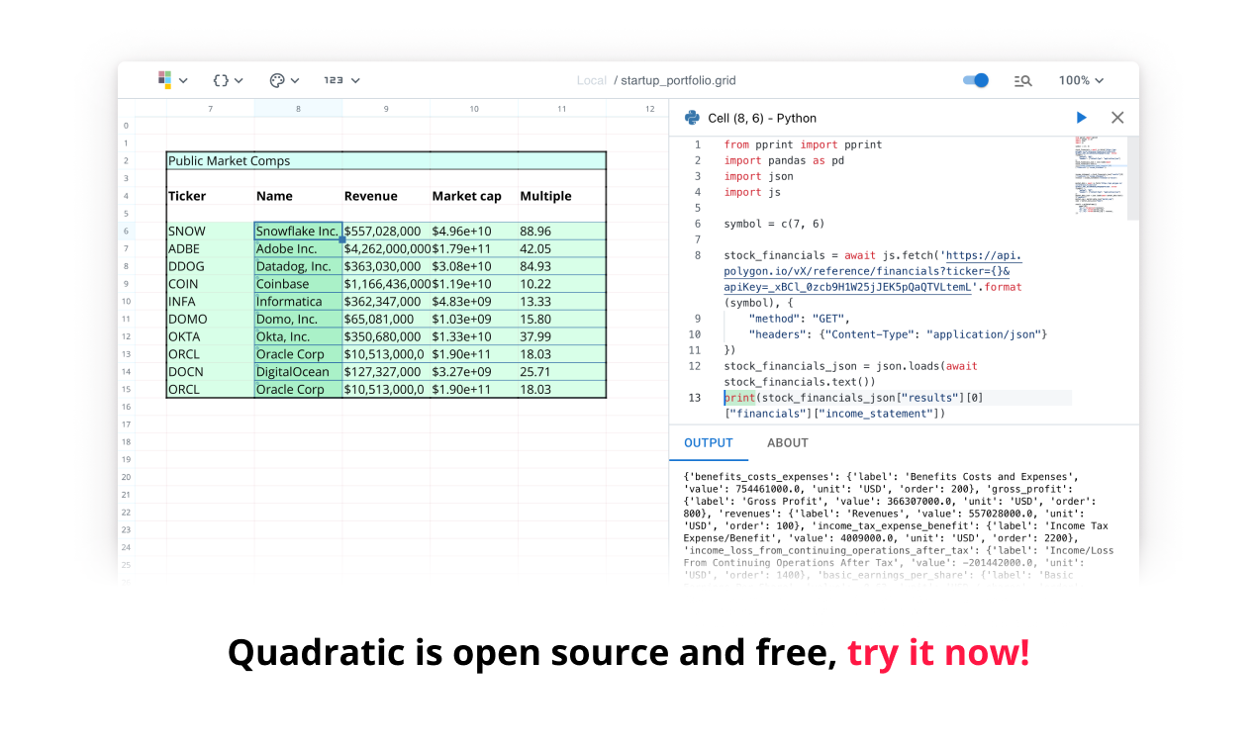The width and height of the screenshot is (1257, 752).
Task: Open the code braces dropdown
Action: click(229, 80)
